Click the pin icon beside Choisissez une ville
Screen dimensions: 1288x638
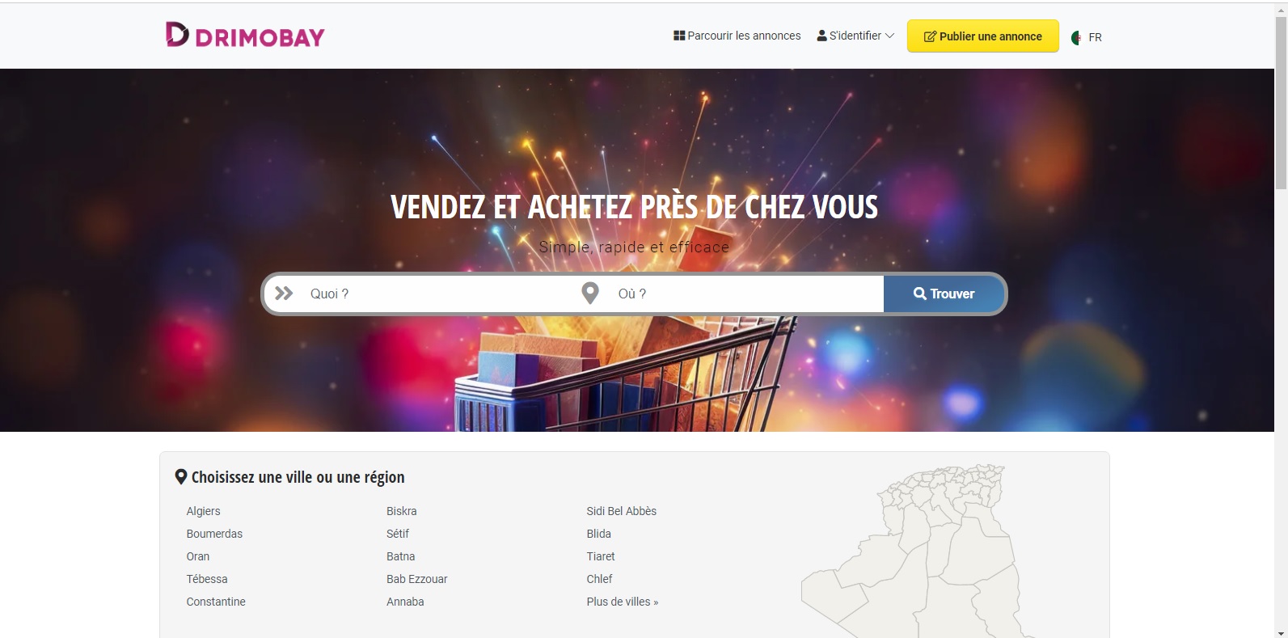click(x=181, y=477)
